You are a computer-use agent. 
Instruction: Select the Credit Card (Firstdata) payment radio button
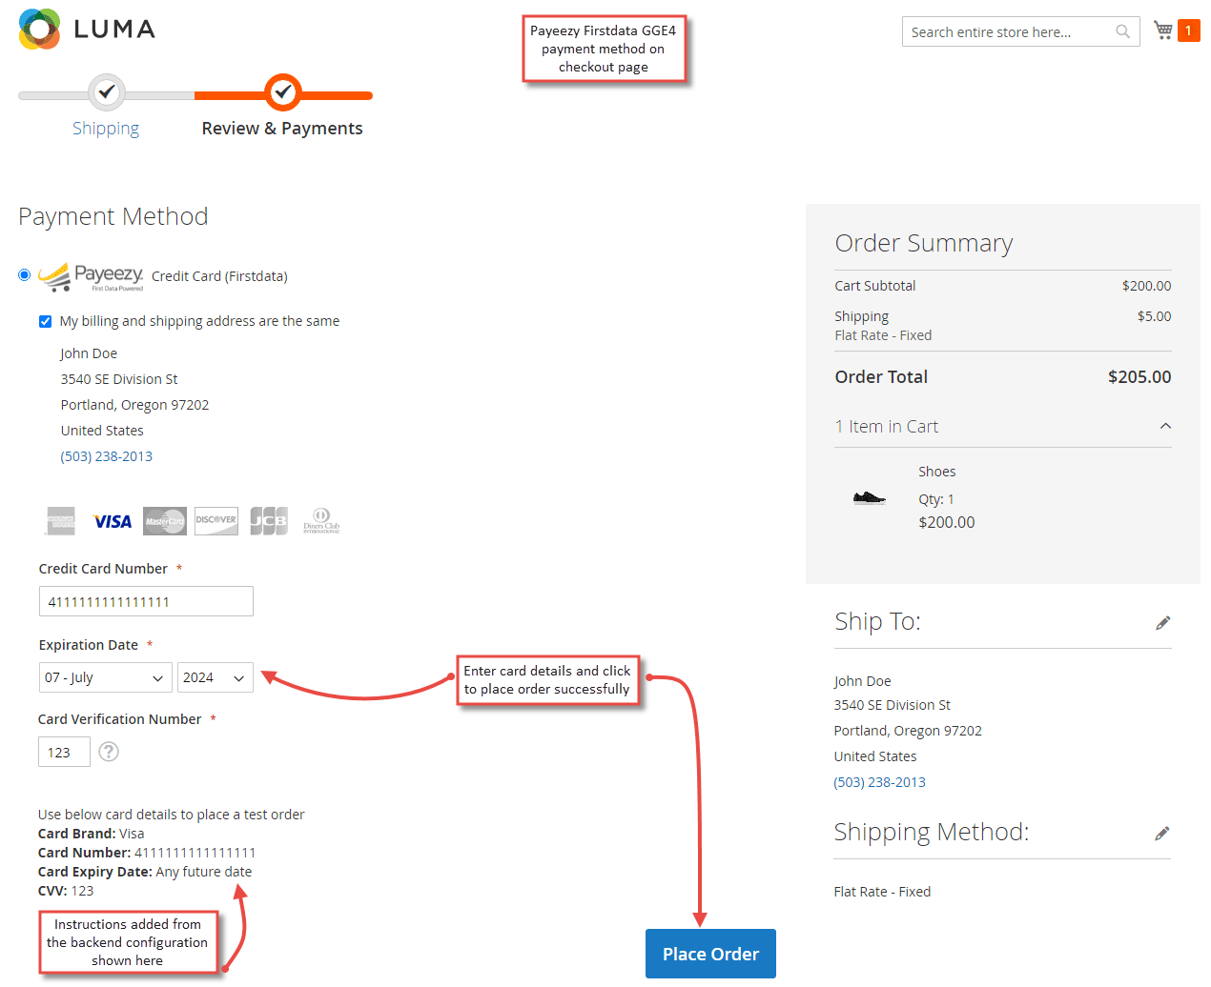pos(24,274)
